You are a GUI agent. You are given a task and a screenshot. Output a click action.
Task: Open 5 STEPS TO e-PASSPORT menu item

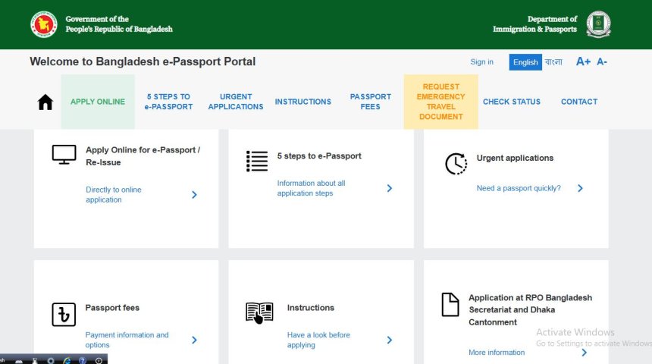click(168, 102)
